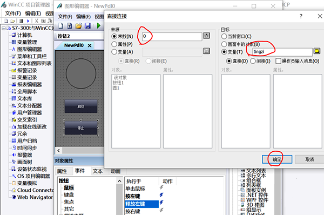324x215 pixels.
Task: Open the 文件(F) menu in graphics editor
Action: 65,17
